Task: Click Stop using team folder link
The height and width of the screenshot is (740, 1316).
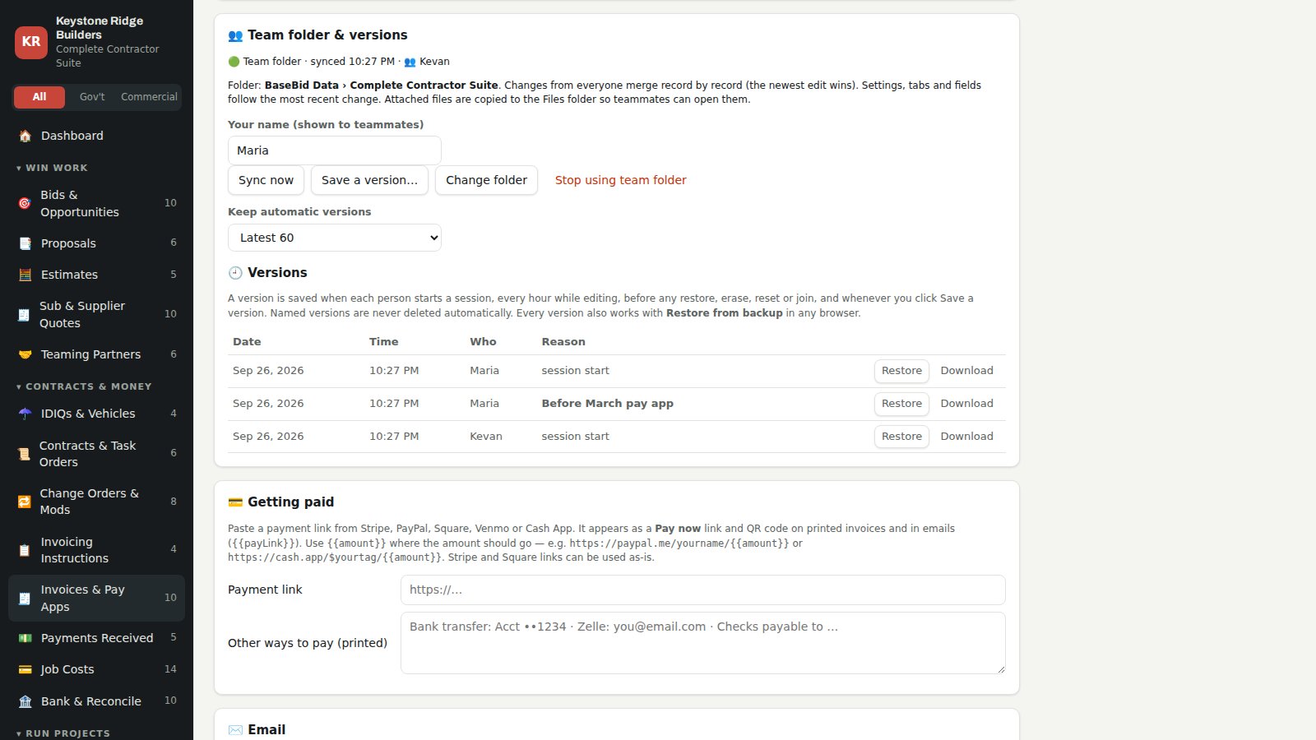Action: point(620,180)
